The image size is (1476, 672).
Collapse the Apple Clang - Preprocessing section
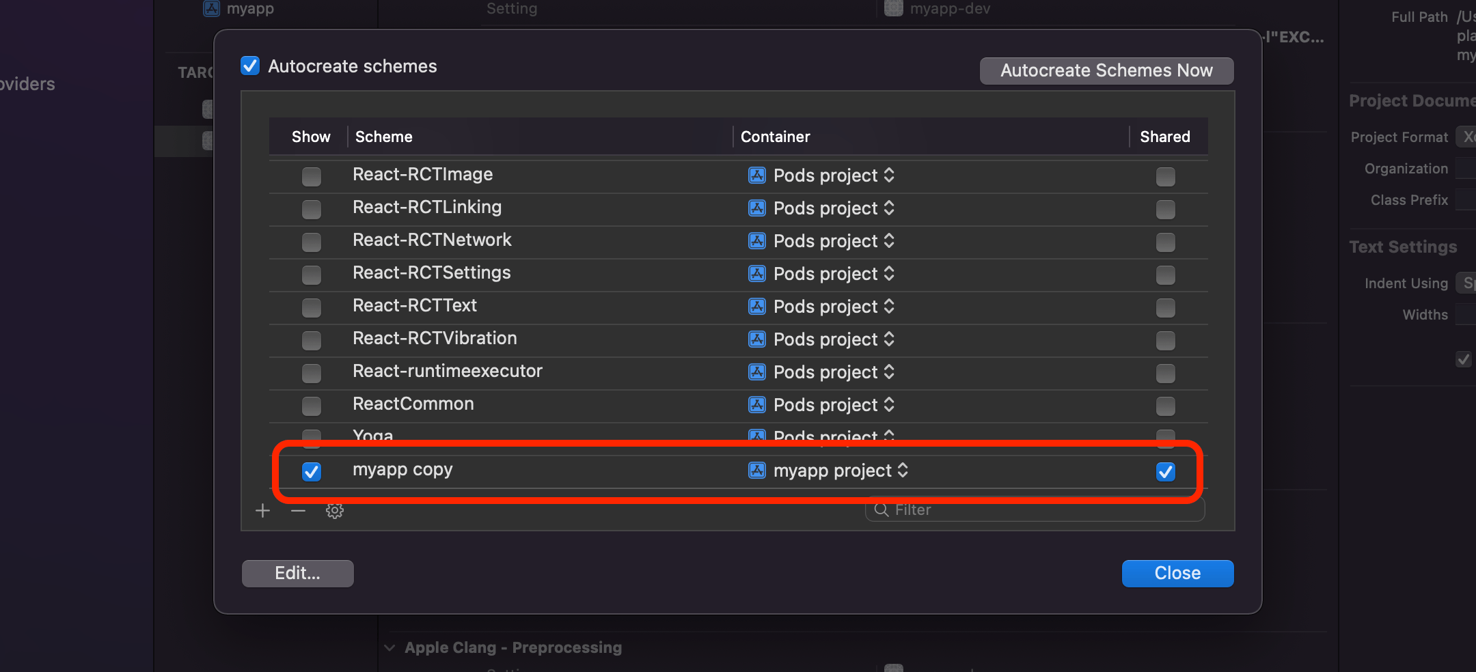389,647
